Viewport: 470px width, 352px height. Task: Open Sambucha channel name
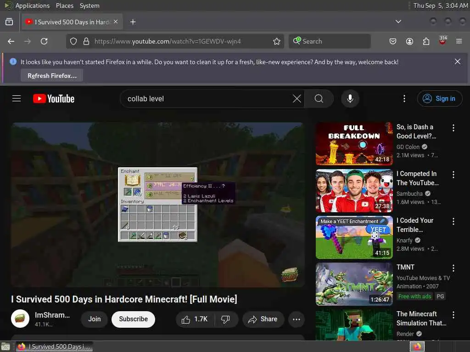409,194
